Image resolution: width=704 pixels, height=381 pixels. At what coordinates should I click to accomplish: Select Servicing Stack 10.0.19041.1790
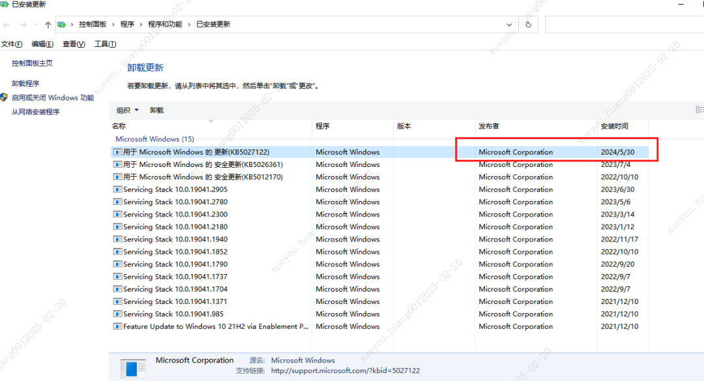click(x=379, y=264)
